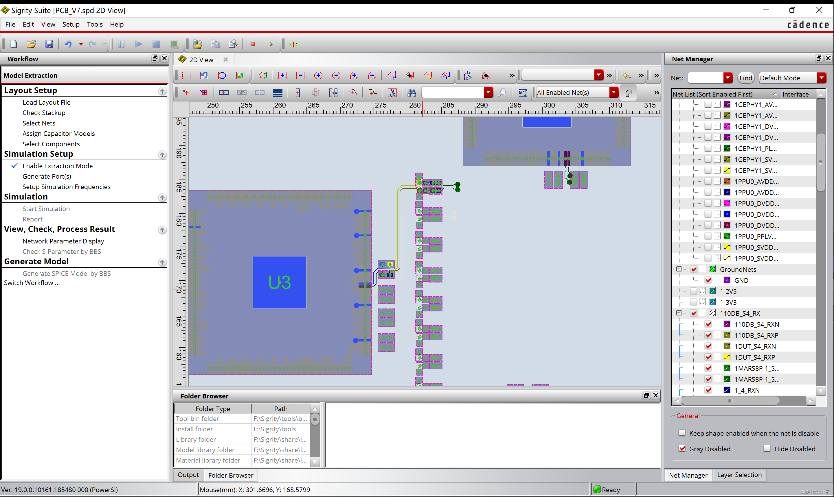Click the scissors cut tool icon
834x497 pixels.
(392, 93)
